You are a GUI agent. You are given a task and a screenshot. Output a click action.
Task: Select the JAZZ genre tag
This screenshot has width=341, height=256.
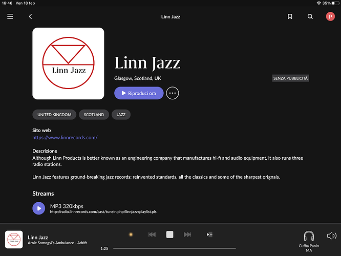pyautogui.click(x=121, y=115)
